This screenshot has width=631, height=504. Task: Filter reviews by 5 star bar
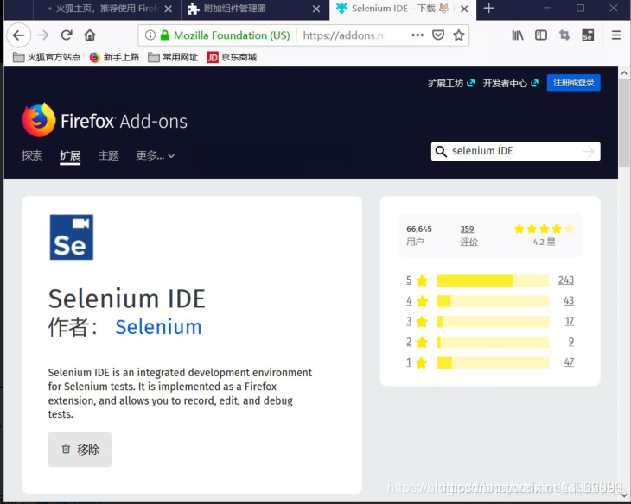[493, 280]
